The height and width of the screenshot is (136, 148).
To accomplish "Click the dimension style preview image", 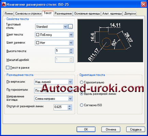I will 110,41.
